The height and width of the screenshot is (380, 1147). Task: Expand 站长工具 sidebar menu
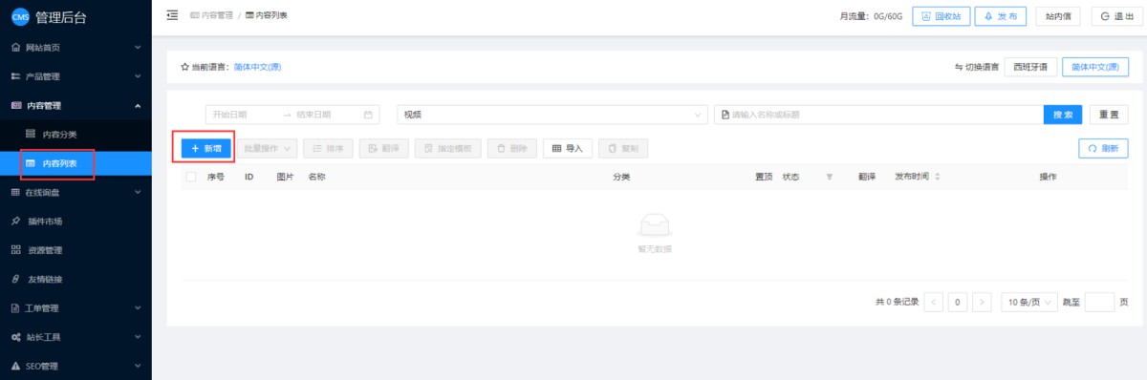[x=76, y=337]
